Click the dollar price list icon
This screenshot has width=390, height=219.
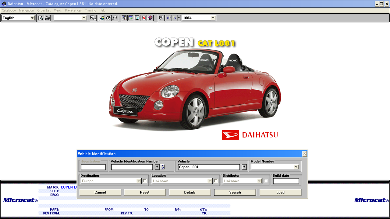point(131,18)
